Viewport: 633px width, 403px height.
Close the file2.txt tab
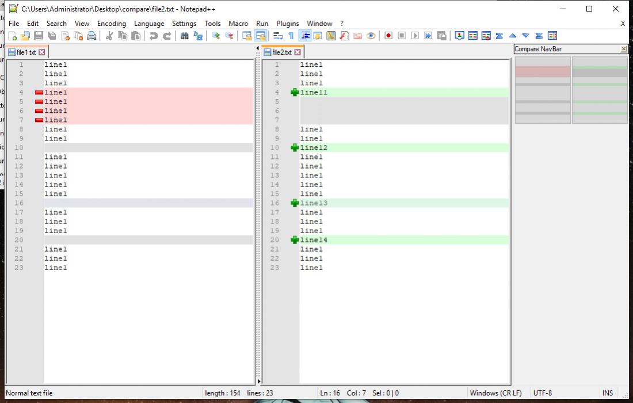point(298,52)
